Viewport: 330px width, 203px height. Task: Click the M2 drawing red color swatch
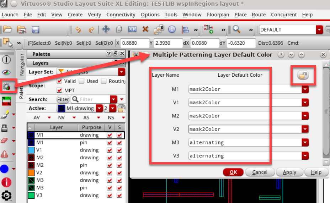(31, 158)
